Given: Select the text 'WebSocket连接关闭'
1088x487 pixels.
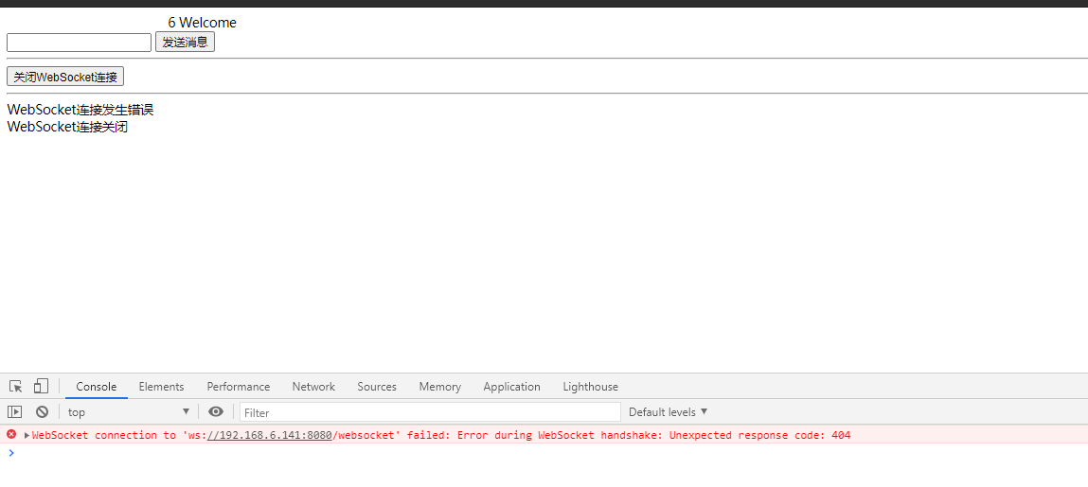Looking at the screenshot, I should point(67,127).
